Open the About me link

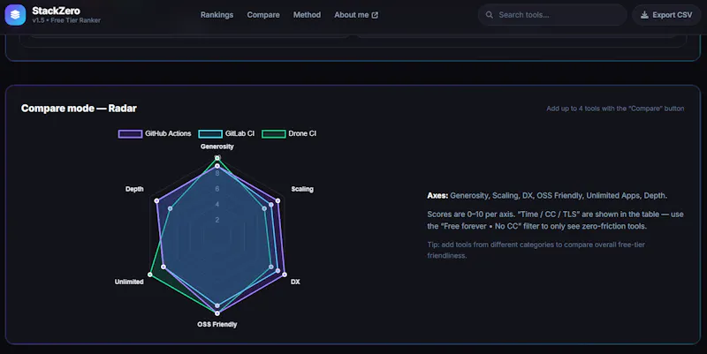tap(356, 15)
